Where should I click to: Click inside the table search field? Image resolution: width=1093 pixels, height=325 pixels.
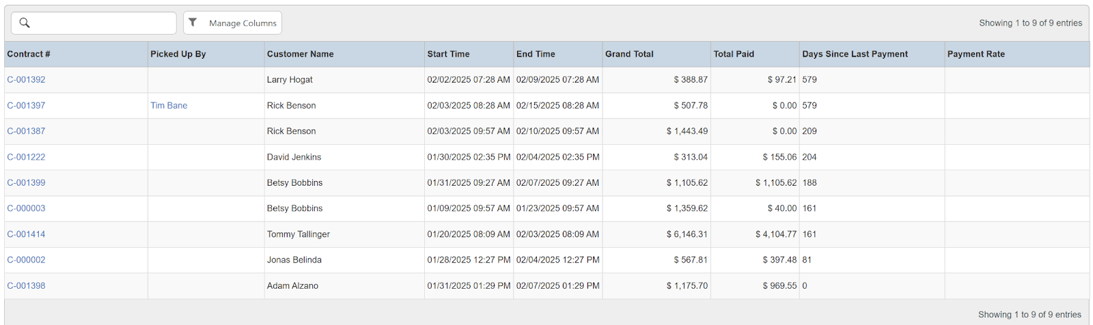(102, 23)
